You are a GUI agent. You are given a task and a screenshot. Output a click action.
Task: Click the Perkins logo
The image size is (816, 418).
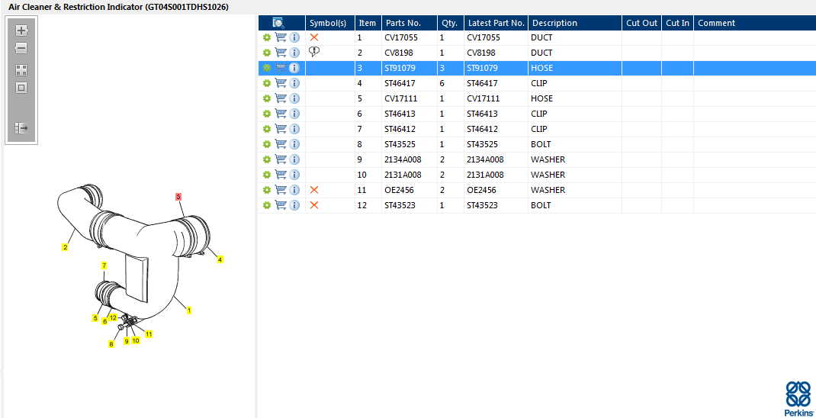pos(798,398)
